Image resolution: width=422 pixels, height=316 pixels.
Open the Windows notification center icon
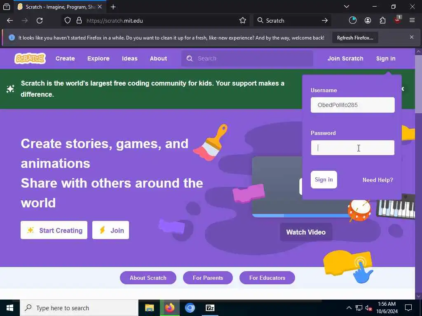pos(408,308)
